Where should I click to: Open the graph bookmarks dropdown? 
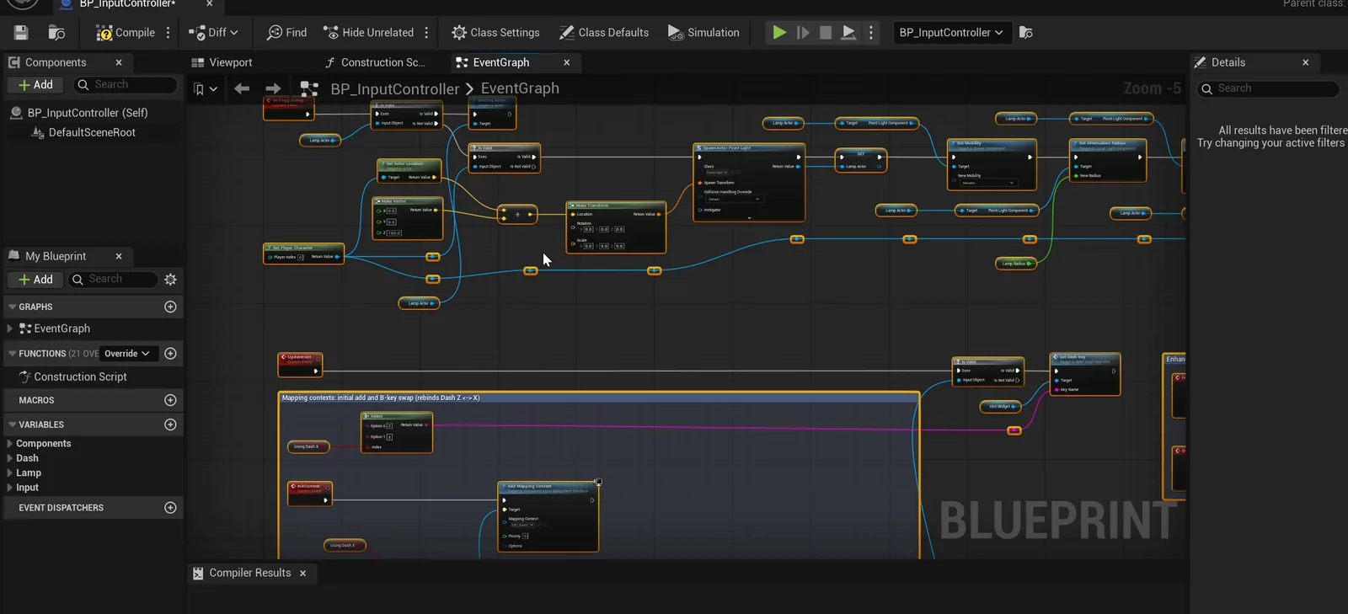coord(205,89)
